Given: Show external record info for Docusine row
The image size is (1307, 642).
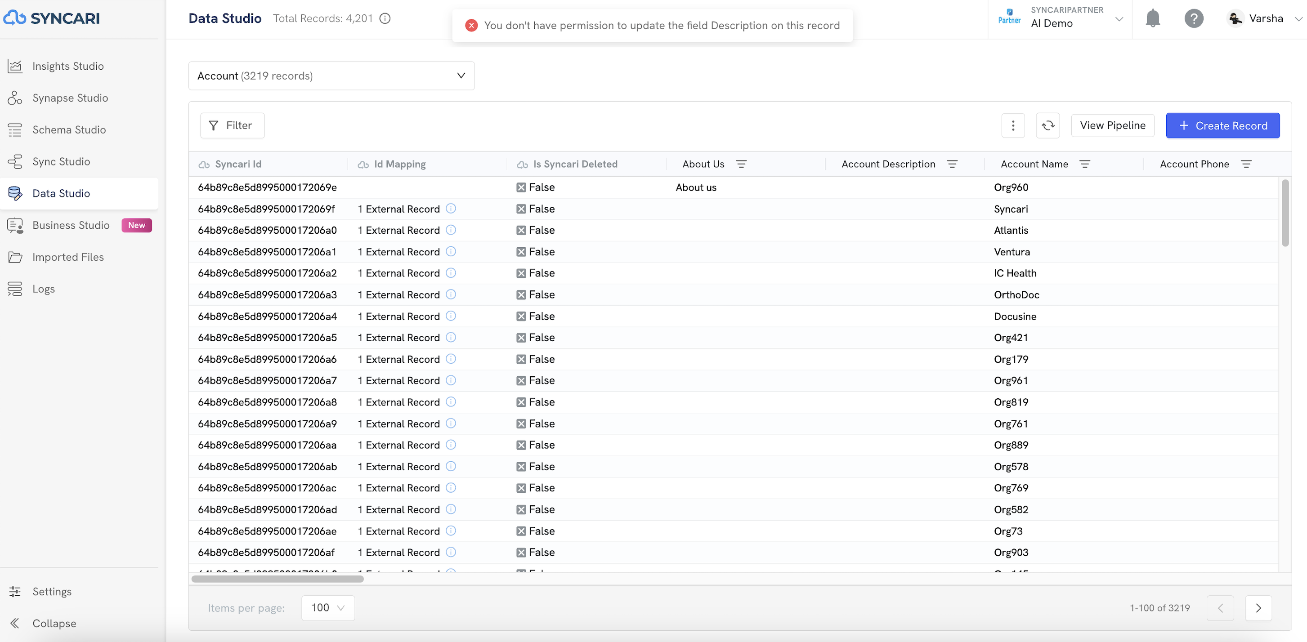Looking at the screenshot, I should click(x=451, y=316).
